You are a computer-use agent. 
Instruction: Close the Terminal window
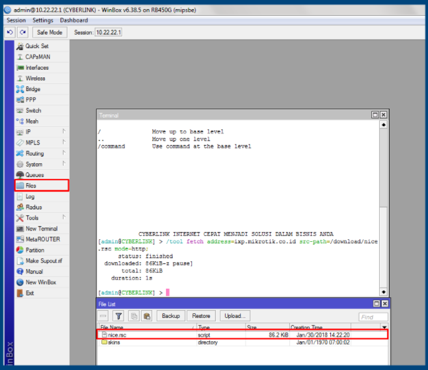pos(383,115)
